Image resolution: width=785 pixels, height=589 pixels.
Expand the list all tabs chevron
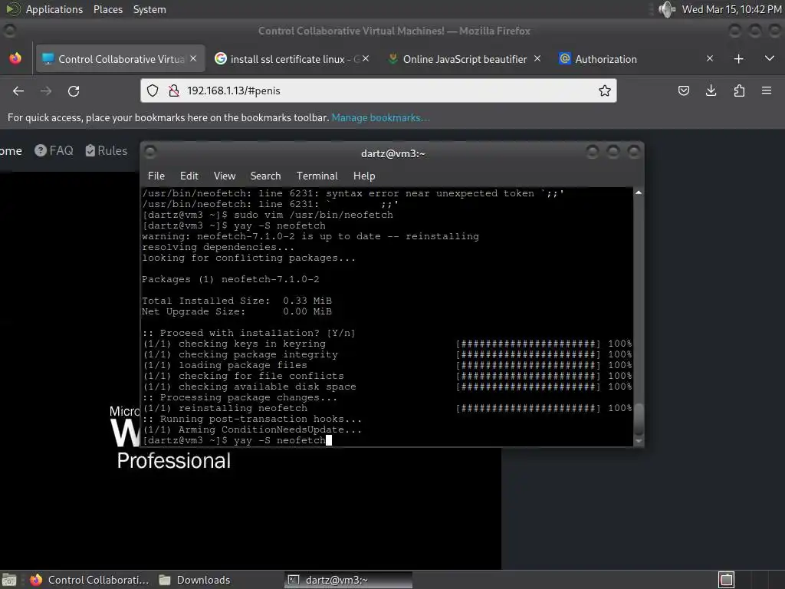770,58
